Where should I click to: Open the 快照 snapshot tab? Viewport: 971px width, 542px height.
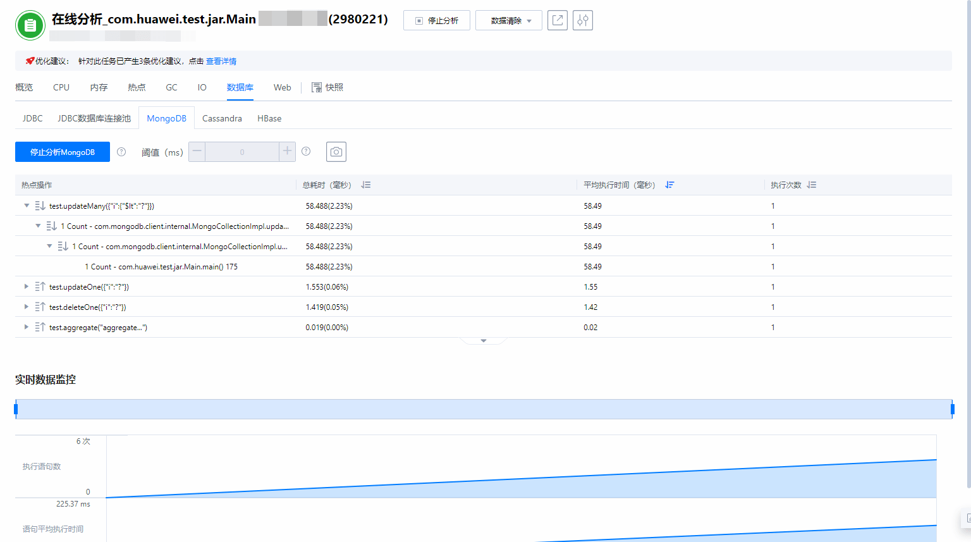pos(327,87)
